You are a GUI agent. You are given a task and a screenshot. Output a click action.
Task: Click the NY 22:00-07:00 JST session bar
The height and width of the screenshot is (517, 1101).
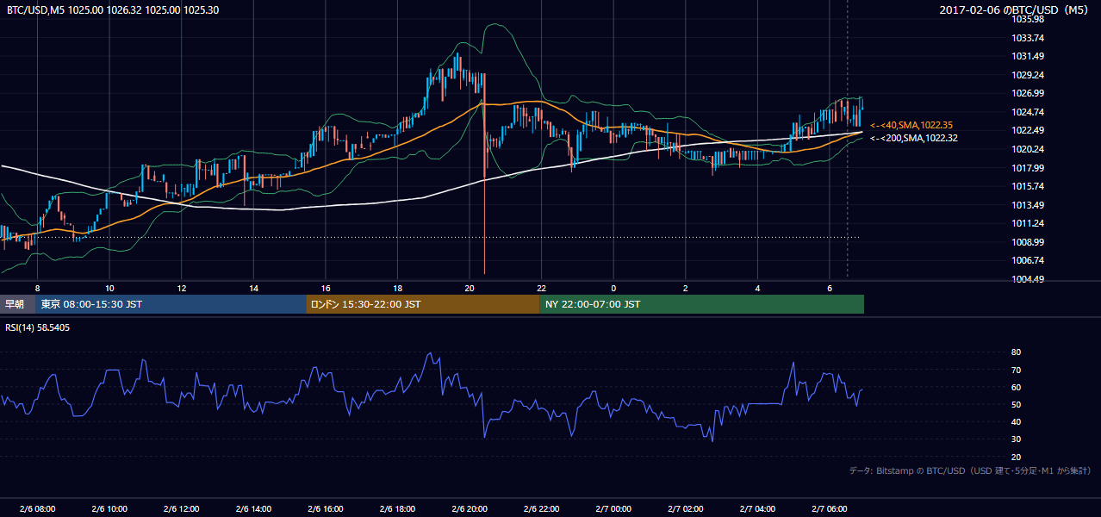pos(701,304)
